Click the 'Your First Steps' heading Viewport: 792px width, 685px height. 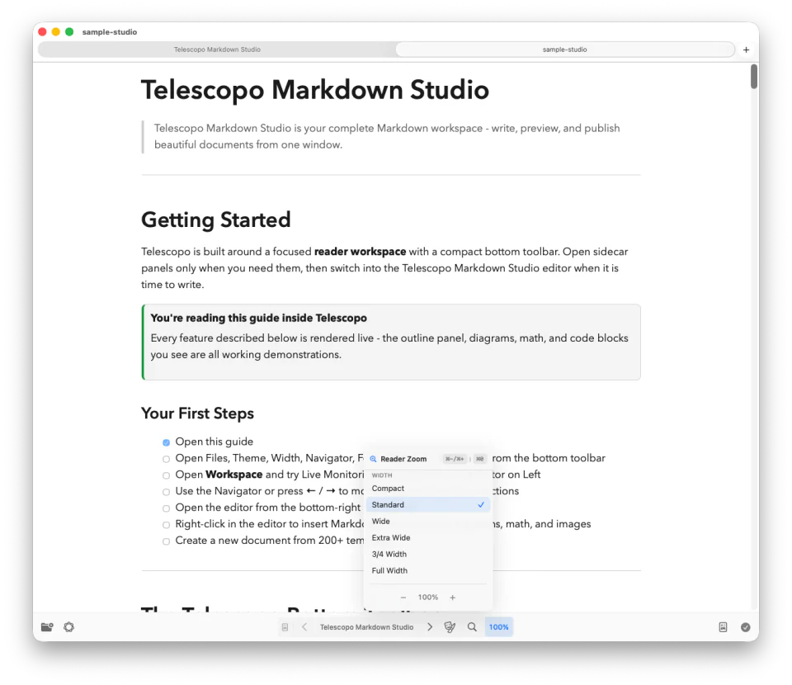(197, 413)
